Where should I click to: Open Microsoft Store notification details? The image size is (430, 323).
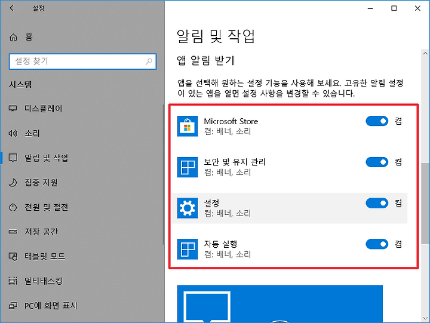tap(290, 126)
